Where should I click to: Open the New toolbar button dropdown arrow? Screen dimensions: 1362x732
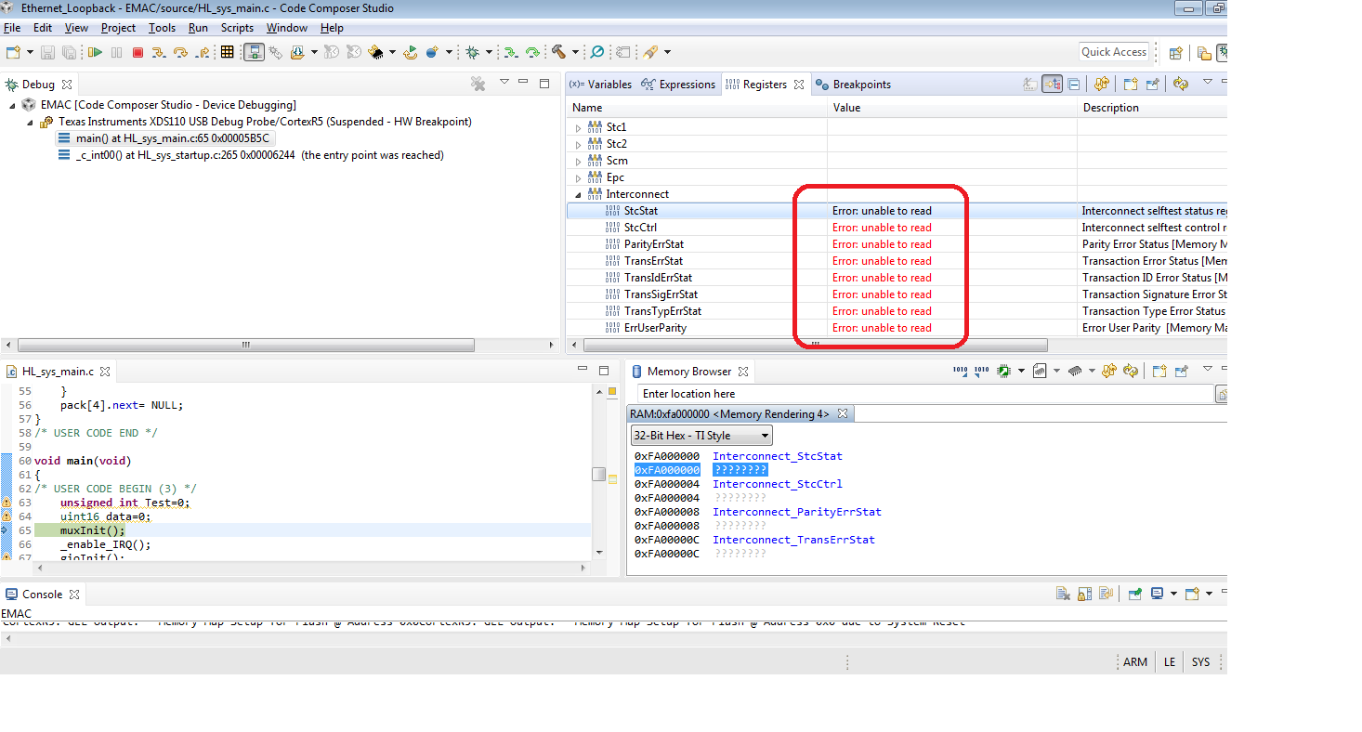click(30, 52)
